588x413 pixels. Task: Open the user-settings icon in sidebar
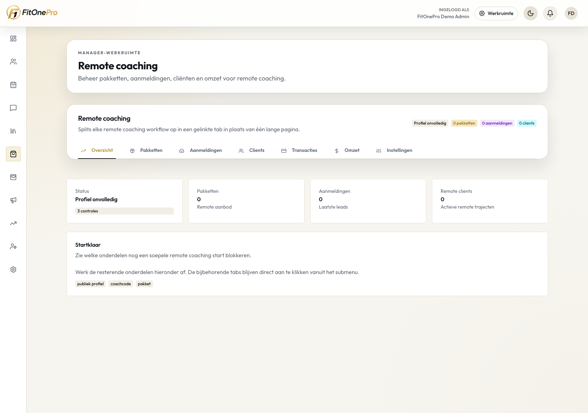(x=13, y=246)
